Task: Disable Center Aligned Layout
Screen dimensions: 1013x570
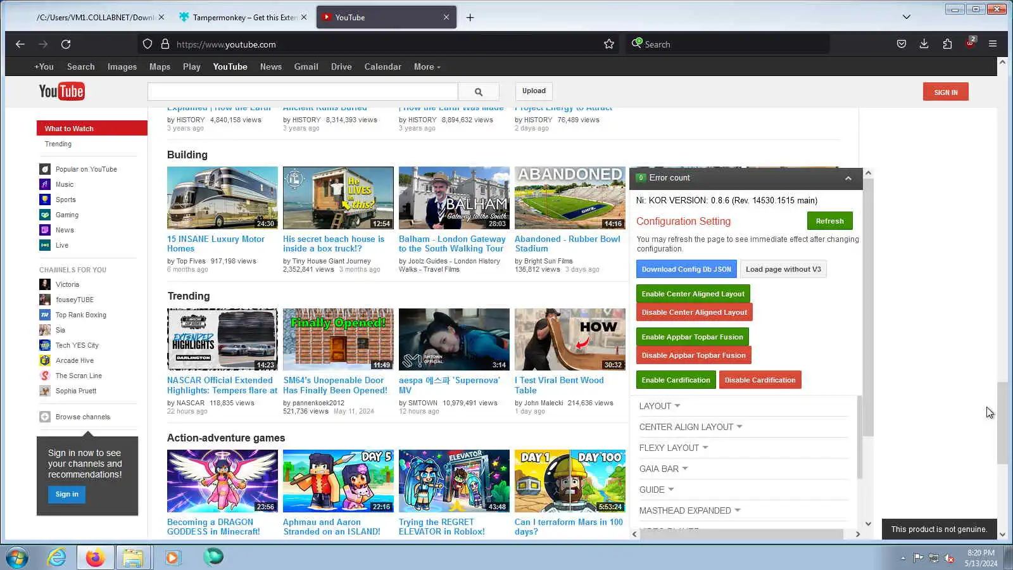Action: pos(694,312)
